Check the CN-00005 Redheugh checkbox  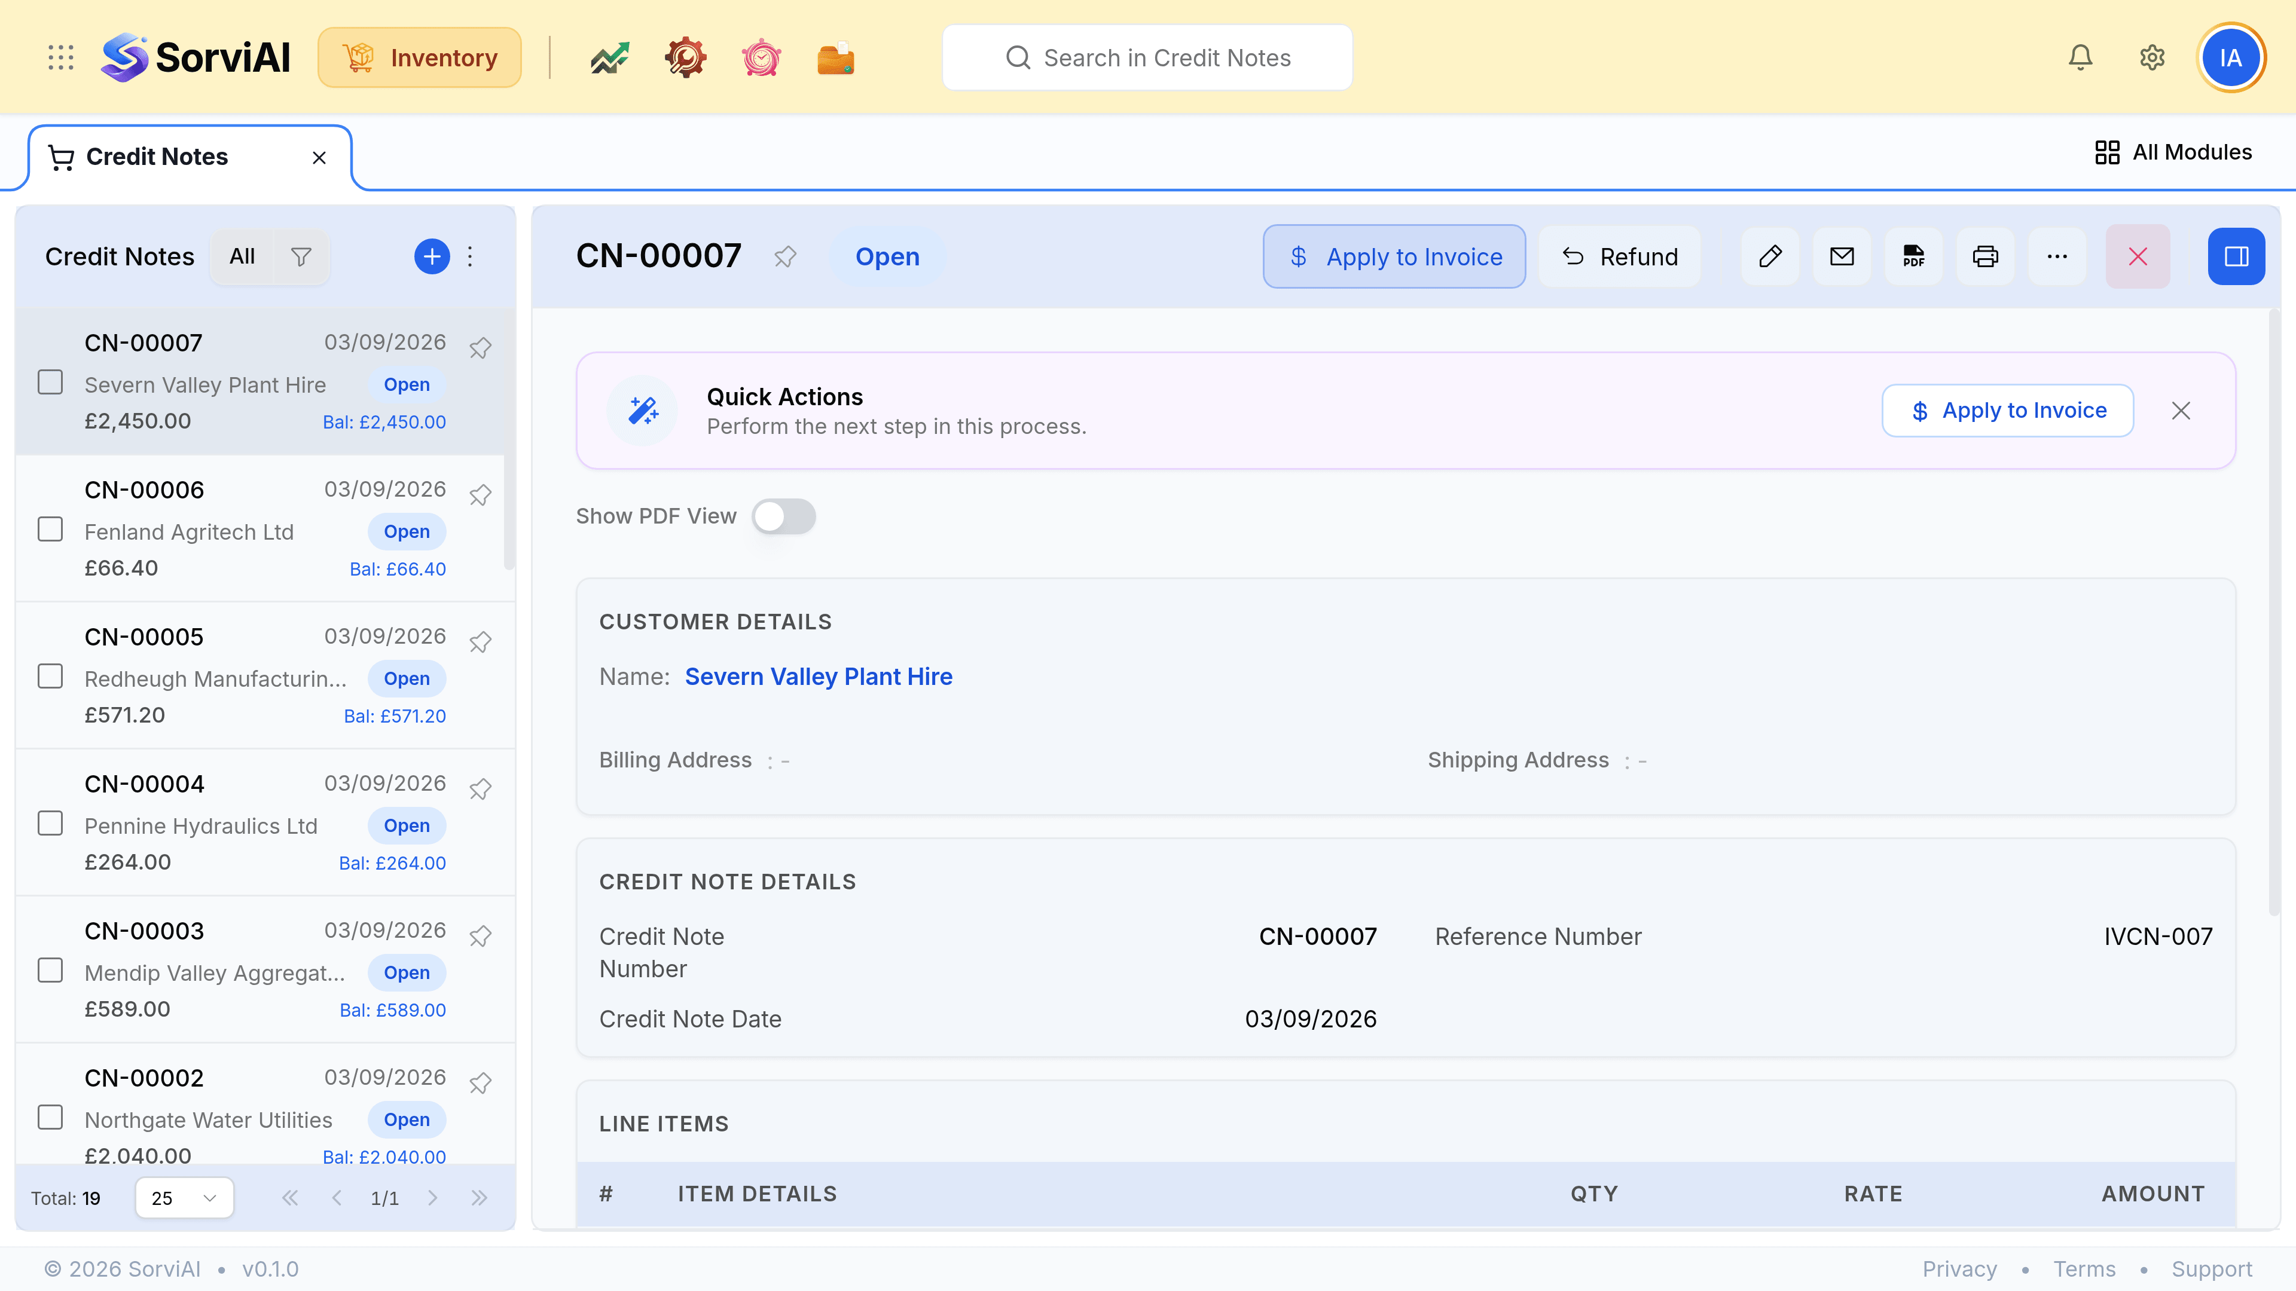click(50, 676)
